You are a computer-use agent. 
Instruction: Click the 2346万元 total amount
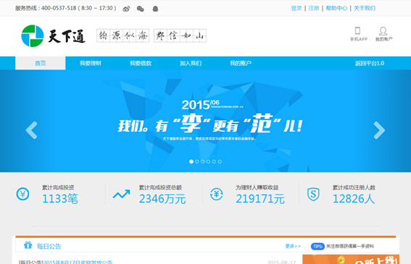(162, 199)
